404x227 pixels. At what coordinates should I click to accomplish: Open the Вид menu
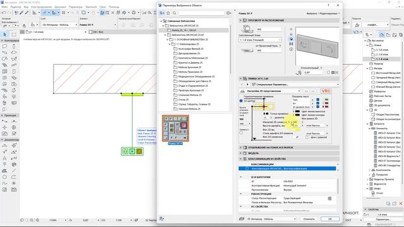coord(26,7)
